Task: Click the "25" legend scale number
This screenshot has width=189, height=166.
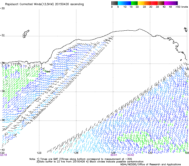Action: pyautogui.click(x=144, y=7)
